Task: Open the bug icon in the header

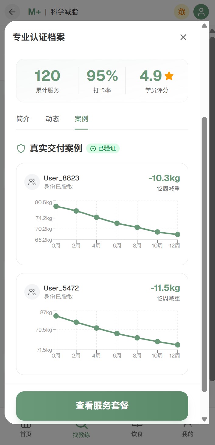Action: tap(182, 12)
